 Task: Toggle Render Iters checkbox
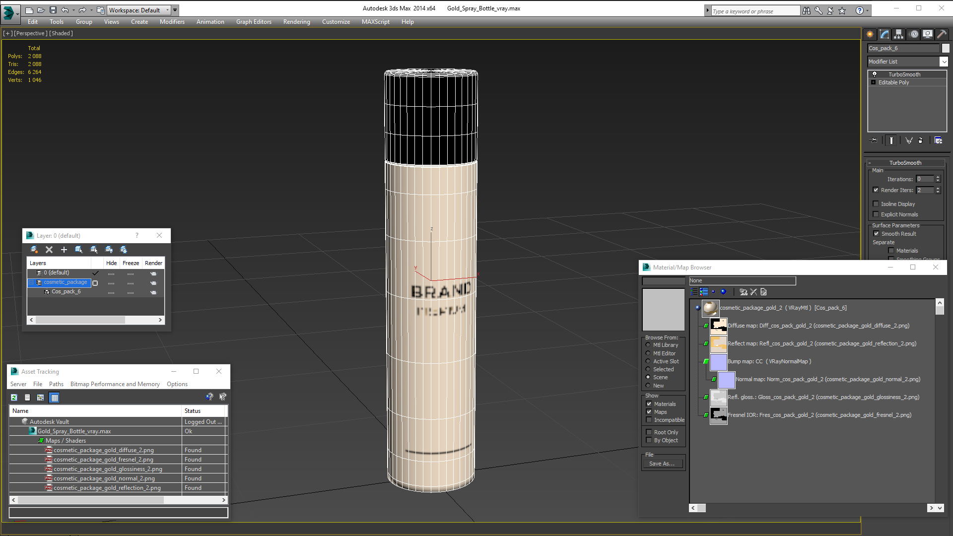(x=876, y=190)
